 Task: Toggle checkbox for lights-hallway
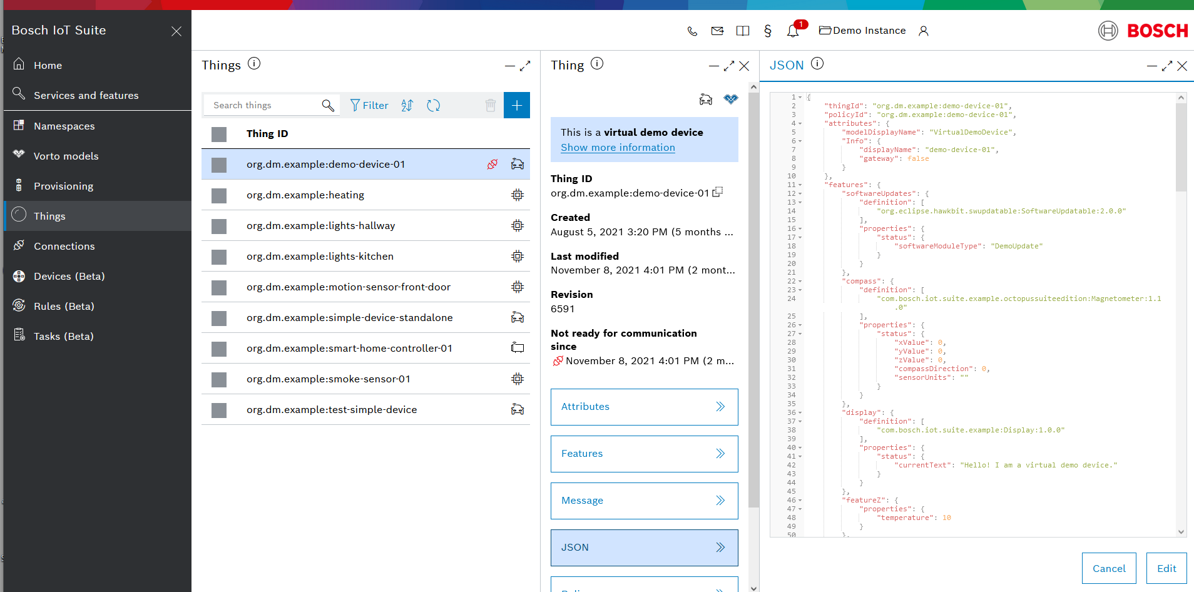219,226
